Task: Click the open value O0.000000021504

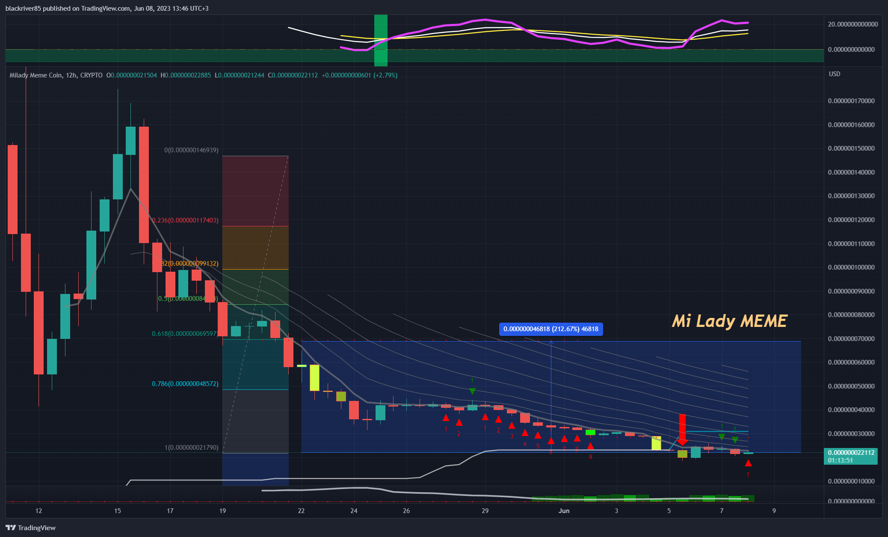Action: click(132, 75)
